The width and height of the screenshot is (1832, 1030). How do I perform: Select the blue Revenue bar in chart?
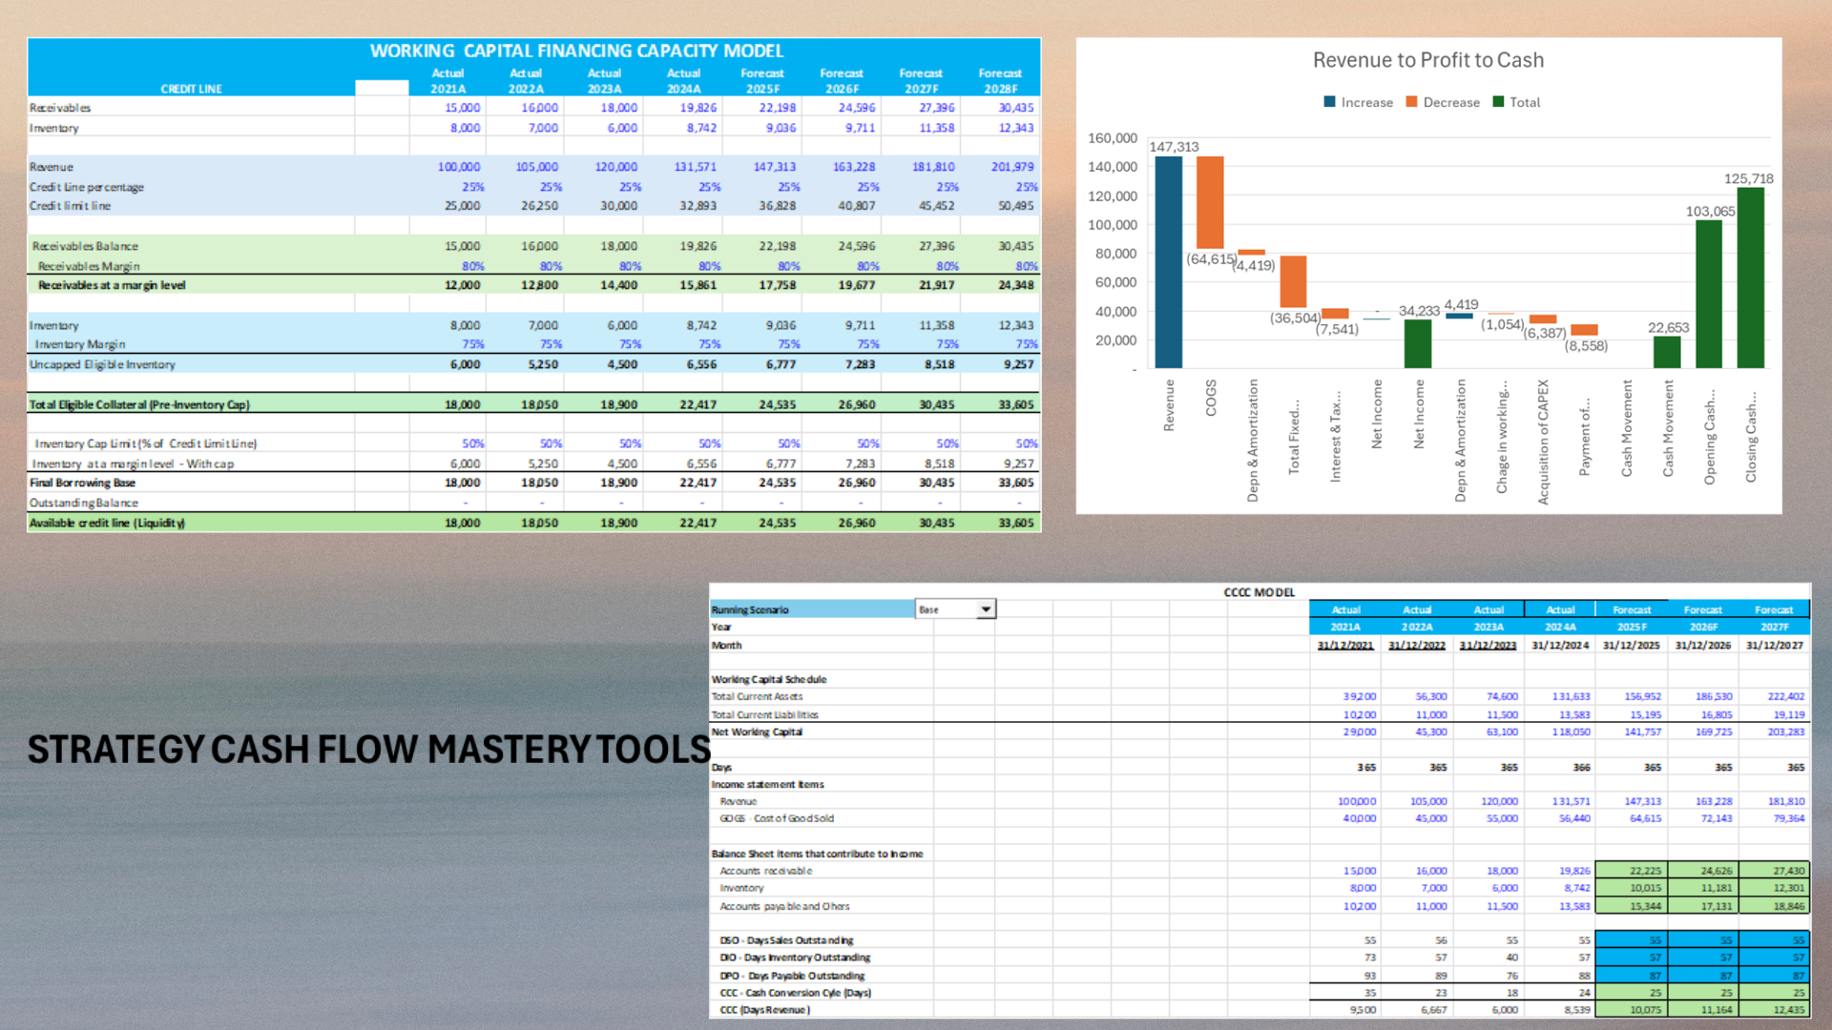(1168, 262)
